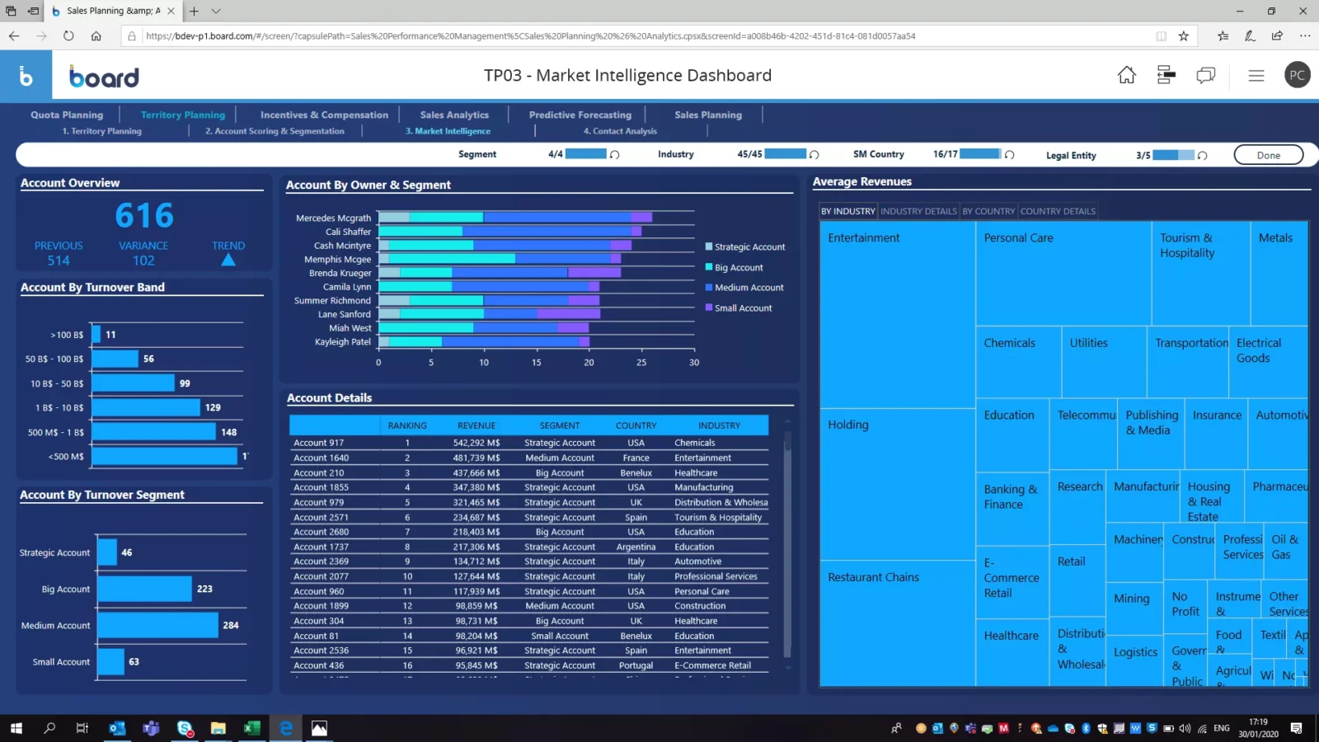
Task: Go to 4. Contact Analysis
Action: [620, 131]
